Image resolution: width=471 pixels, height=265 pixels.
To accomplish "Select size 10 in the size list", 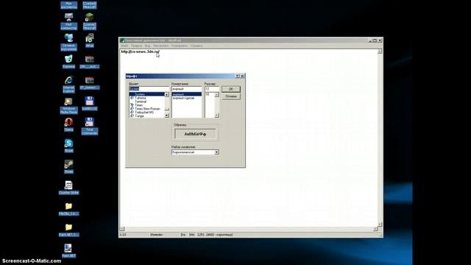I will (208, 94).
